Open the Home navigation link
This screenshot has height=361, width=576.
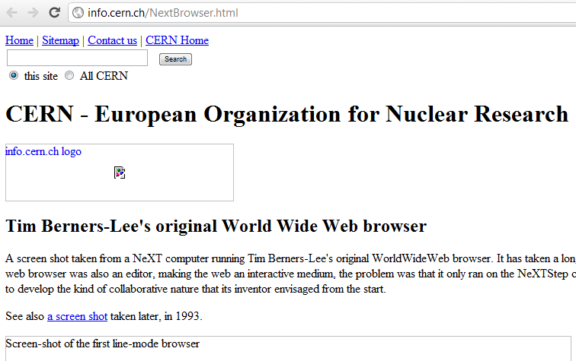tap(19, 40)
